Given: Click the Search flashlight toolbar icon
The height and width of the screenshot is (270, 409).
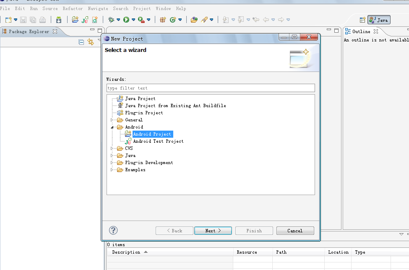Looking at the screenshot, I should pos(204,20).
